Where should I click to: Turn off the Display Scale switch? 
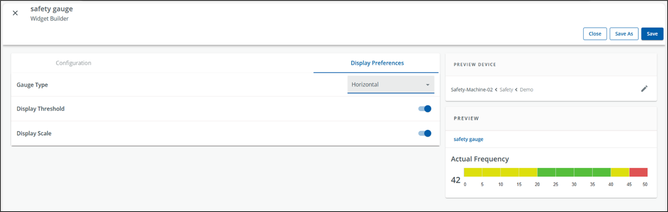click(425, 133)
